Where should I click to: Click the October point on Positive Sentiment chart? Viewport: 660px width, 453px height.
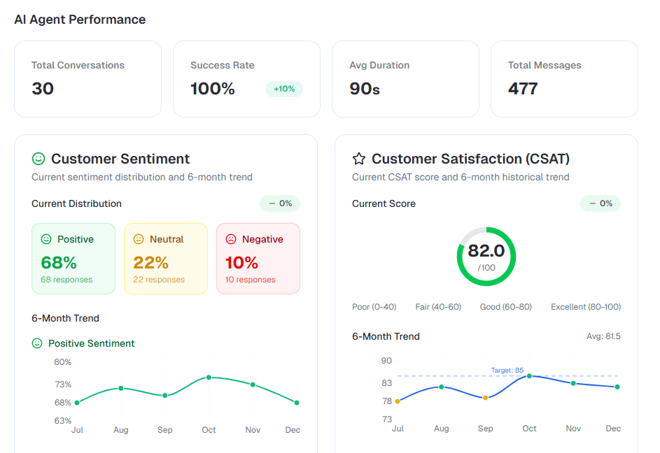click(x=209, y=377)
